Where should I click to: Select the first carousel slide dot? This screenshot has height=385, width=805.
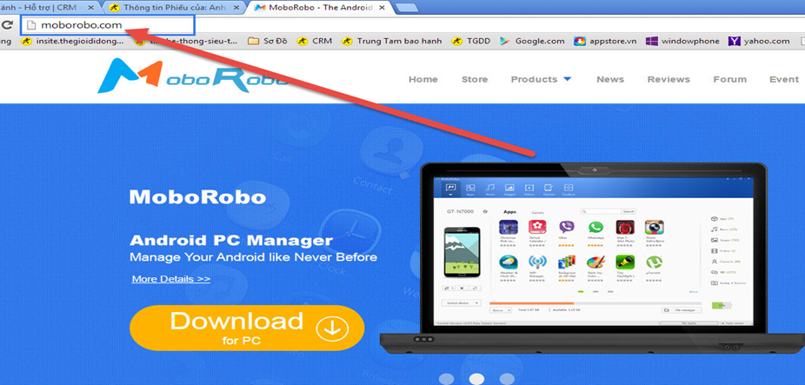point(447,379)
